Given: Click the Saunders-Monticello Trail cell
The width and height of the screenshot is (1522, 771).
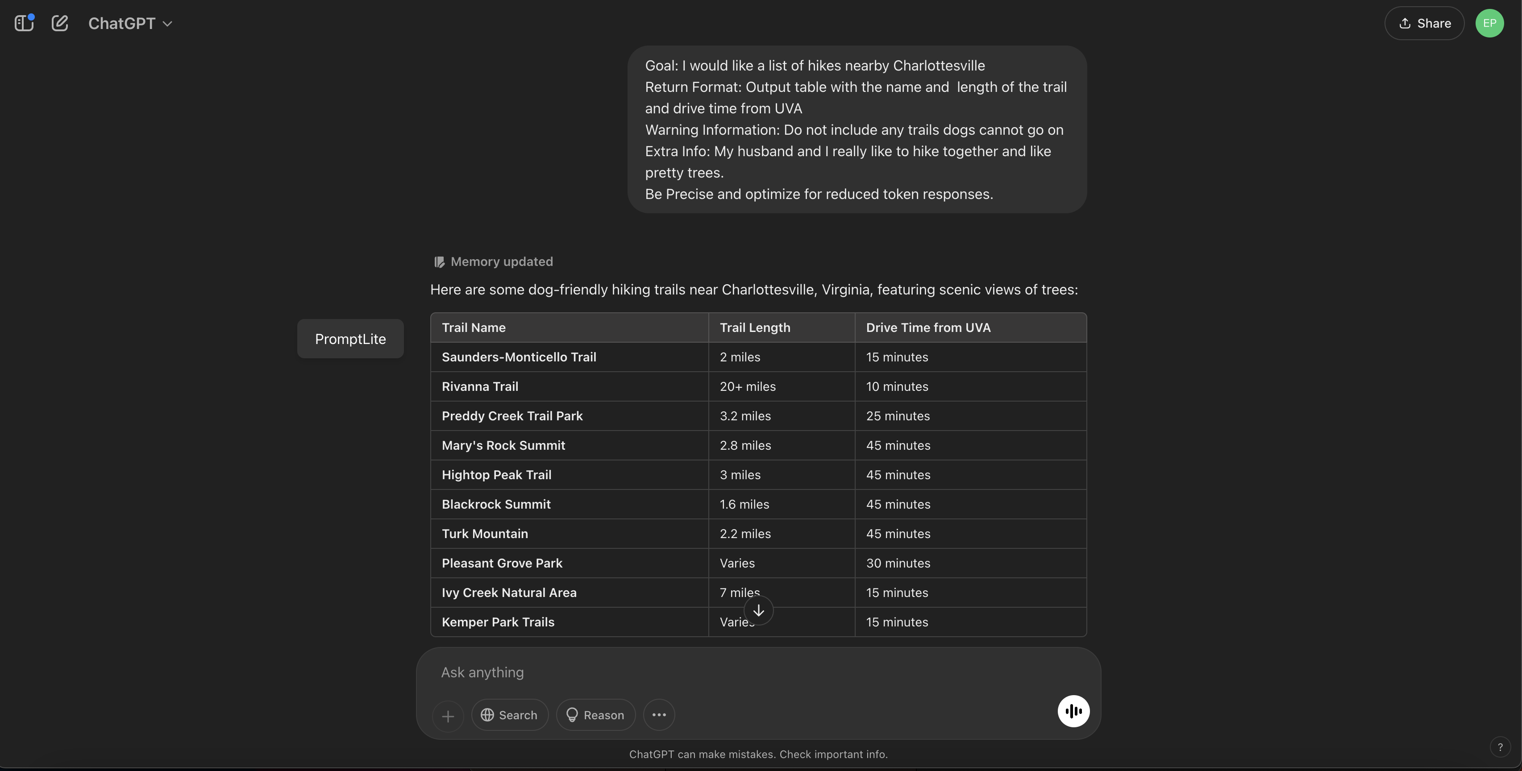Looking at the screenshot, I should (519, 357).
